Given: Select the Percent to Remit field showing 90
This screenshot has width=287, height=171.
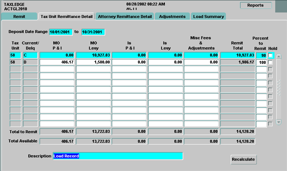Looking at the screenshot, I should [x=261, y=55].
